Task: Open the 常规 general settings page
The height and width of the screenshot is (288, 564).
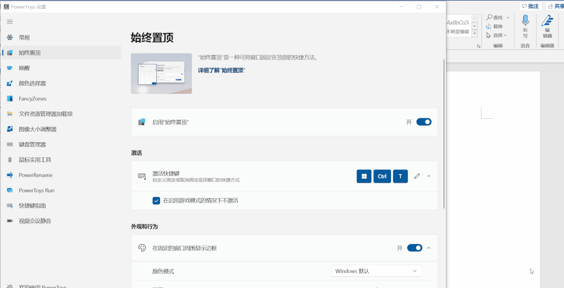Action: [x=62, y=38]
